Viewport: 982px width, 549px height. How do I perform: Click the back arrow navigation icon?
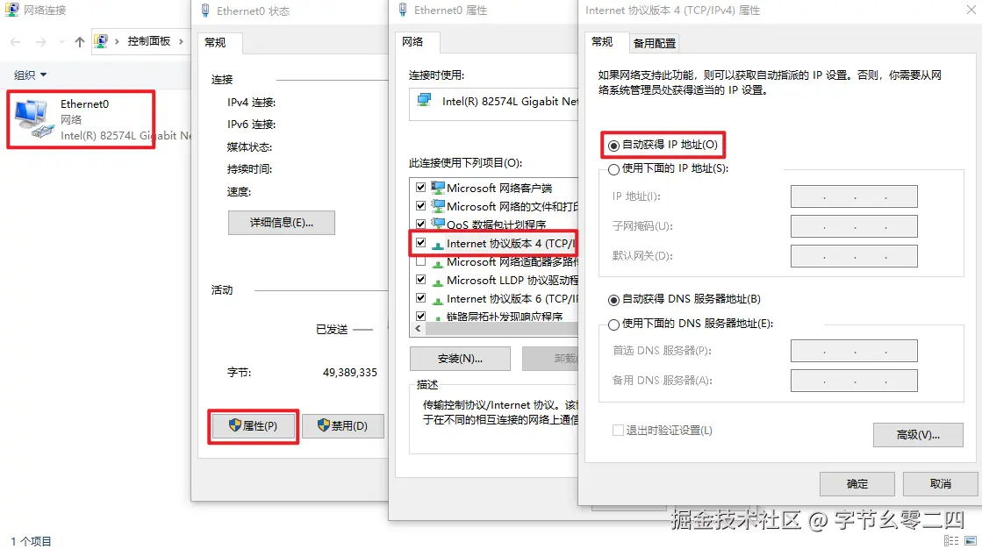16,42
